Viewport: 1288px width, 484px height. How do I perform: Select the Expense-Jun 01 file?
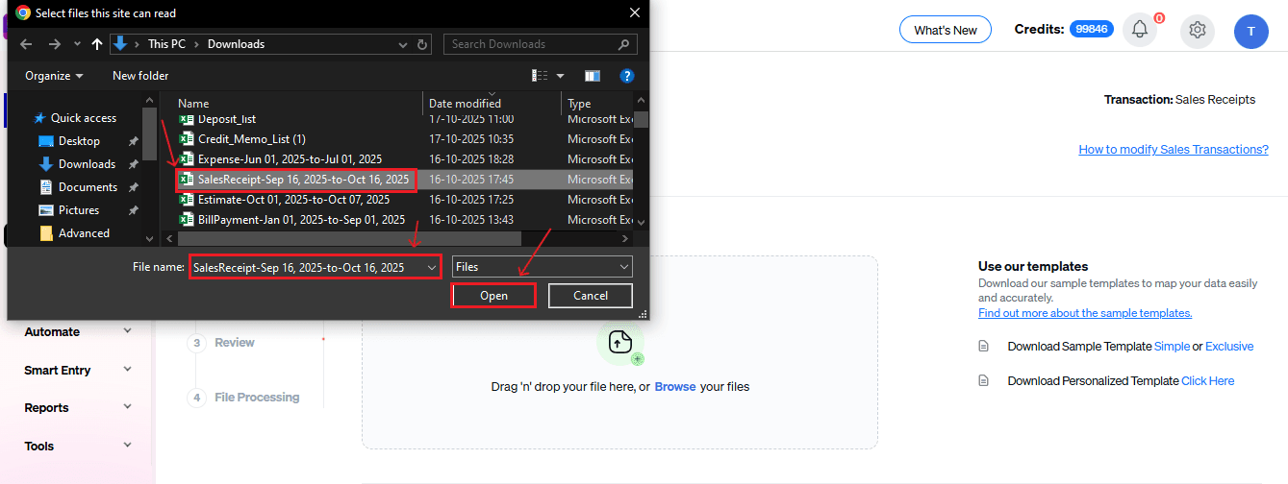[289, 159]
